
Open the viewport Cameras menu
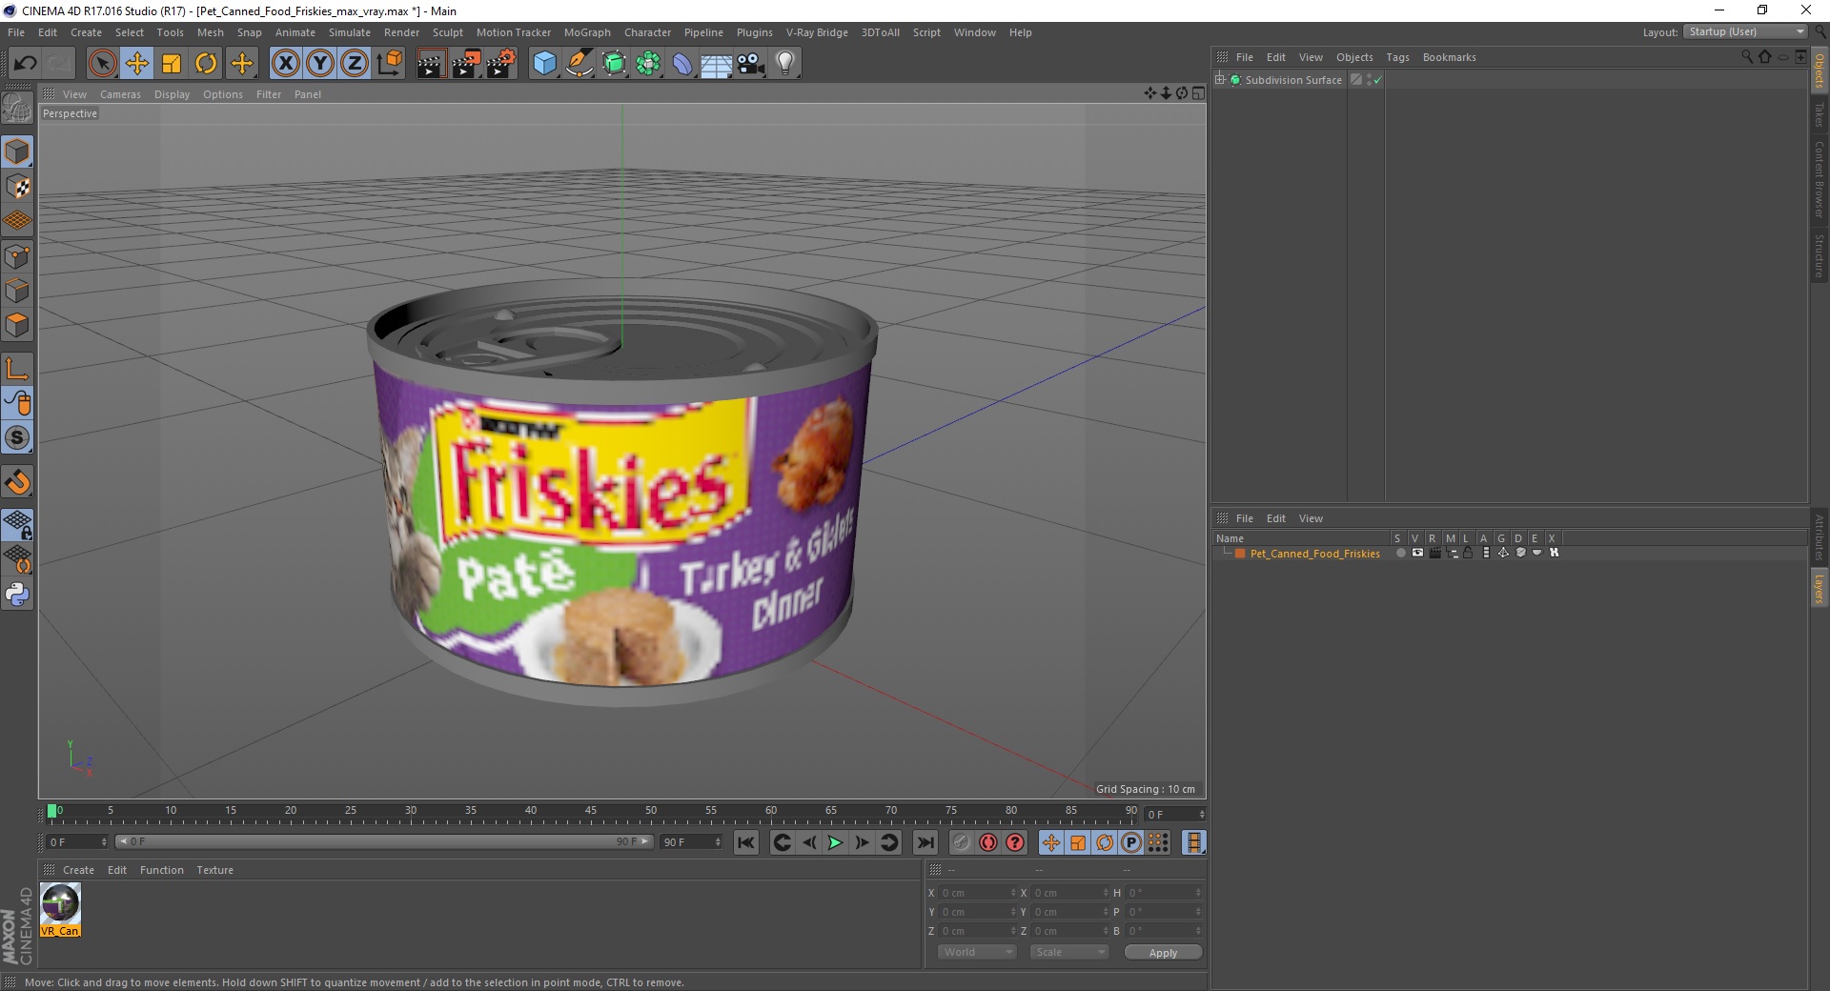pos(120,94)
